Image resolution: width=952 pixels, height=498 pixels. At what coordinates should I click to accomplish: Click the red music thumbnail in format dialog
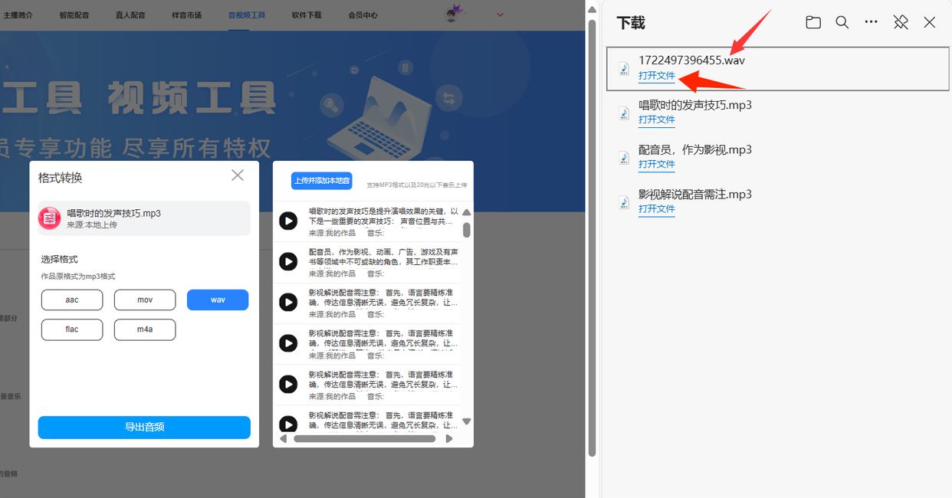49,218
